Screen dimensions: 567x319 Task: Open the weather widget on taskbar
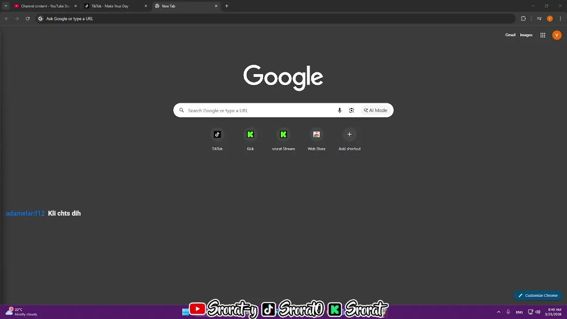tap(21, 312)
